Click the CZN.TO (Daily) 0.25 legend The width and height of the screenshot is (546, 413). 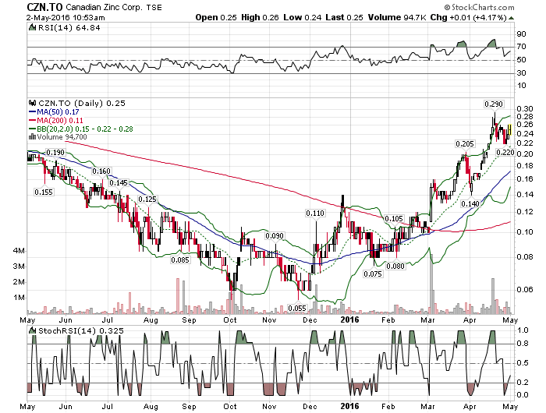pos(82,104)
